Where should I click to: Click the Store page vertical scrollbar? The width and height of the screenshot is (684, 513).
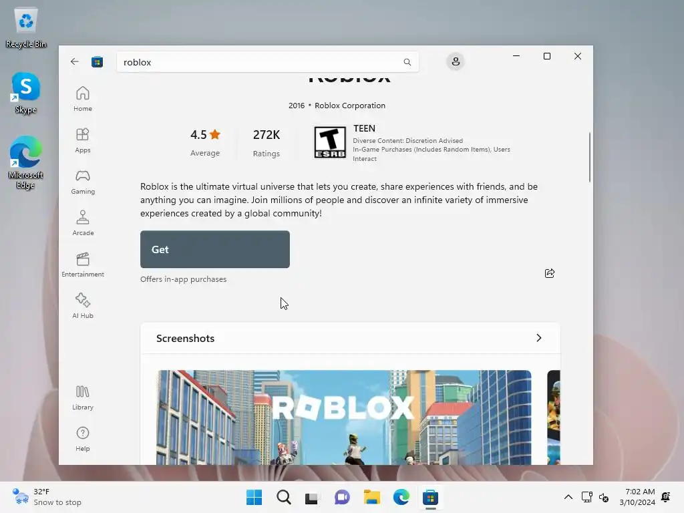coord(589,158)
